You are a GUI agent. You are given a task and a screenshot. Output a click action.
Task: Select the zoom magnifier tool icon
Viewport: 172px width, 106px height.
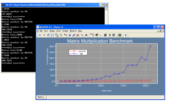(74, 35)
